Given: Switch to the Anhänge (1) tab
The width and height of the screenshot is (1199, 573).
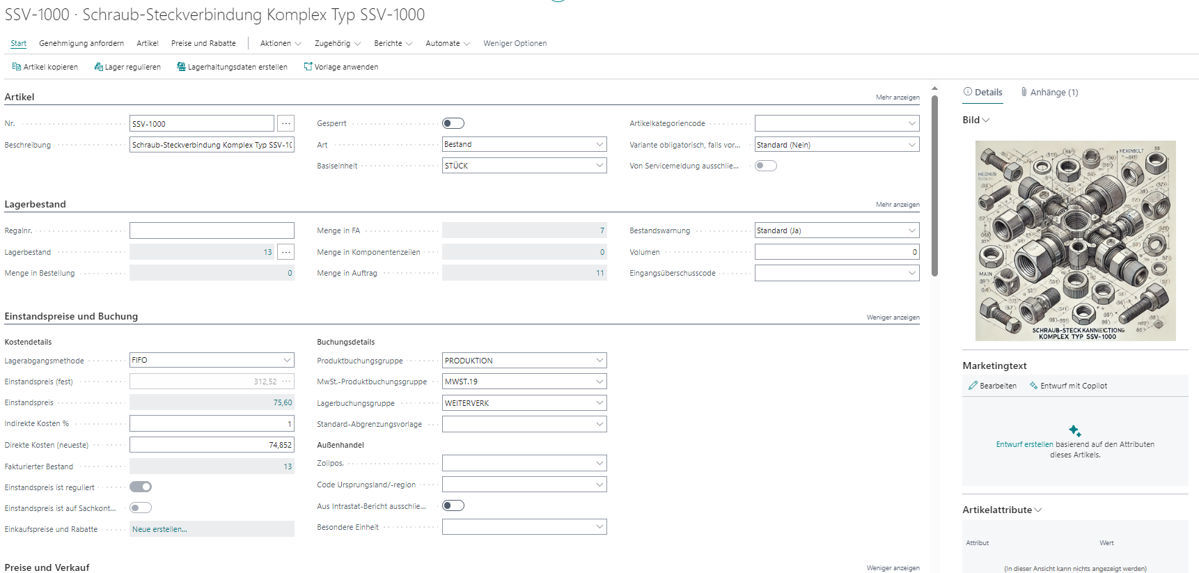Looking at the screenshot, I should click(x=1049, y=92).
